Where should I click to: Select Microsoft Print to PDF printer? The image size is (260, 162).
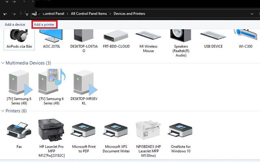click(x=84, y=130)
